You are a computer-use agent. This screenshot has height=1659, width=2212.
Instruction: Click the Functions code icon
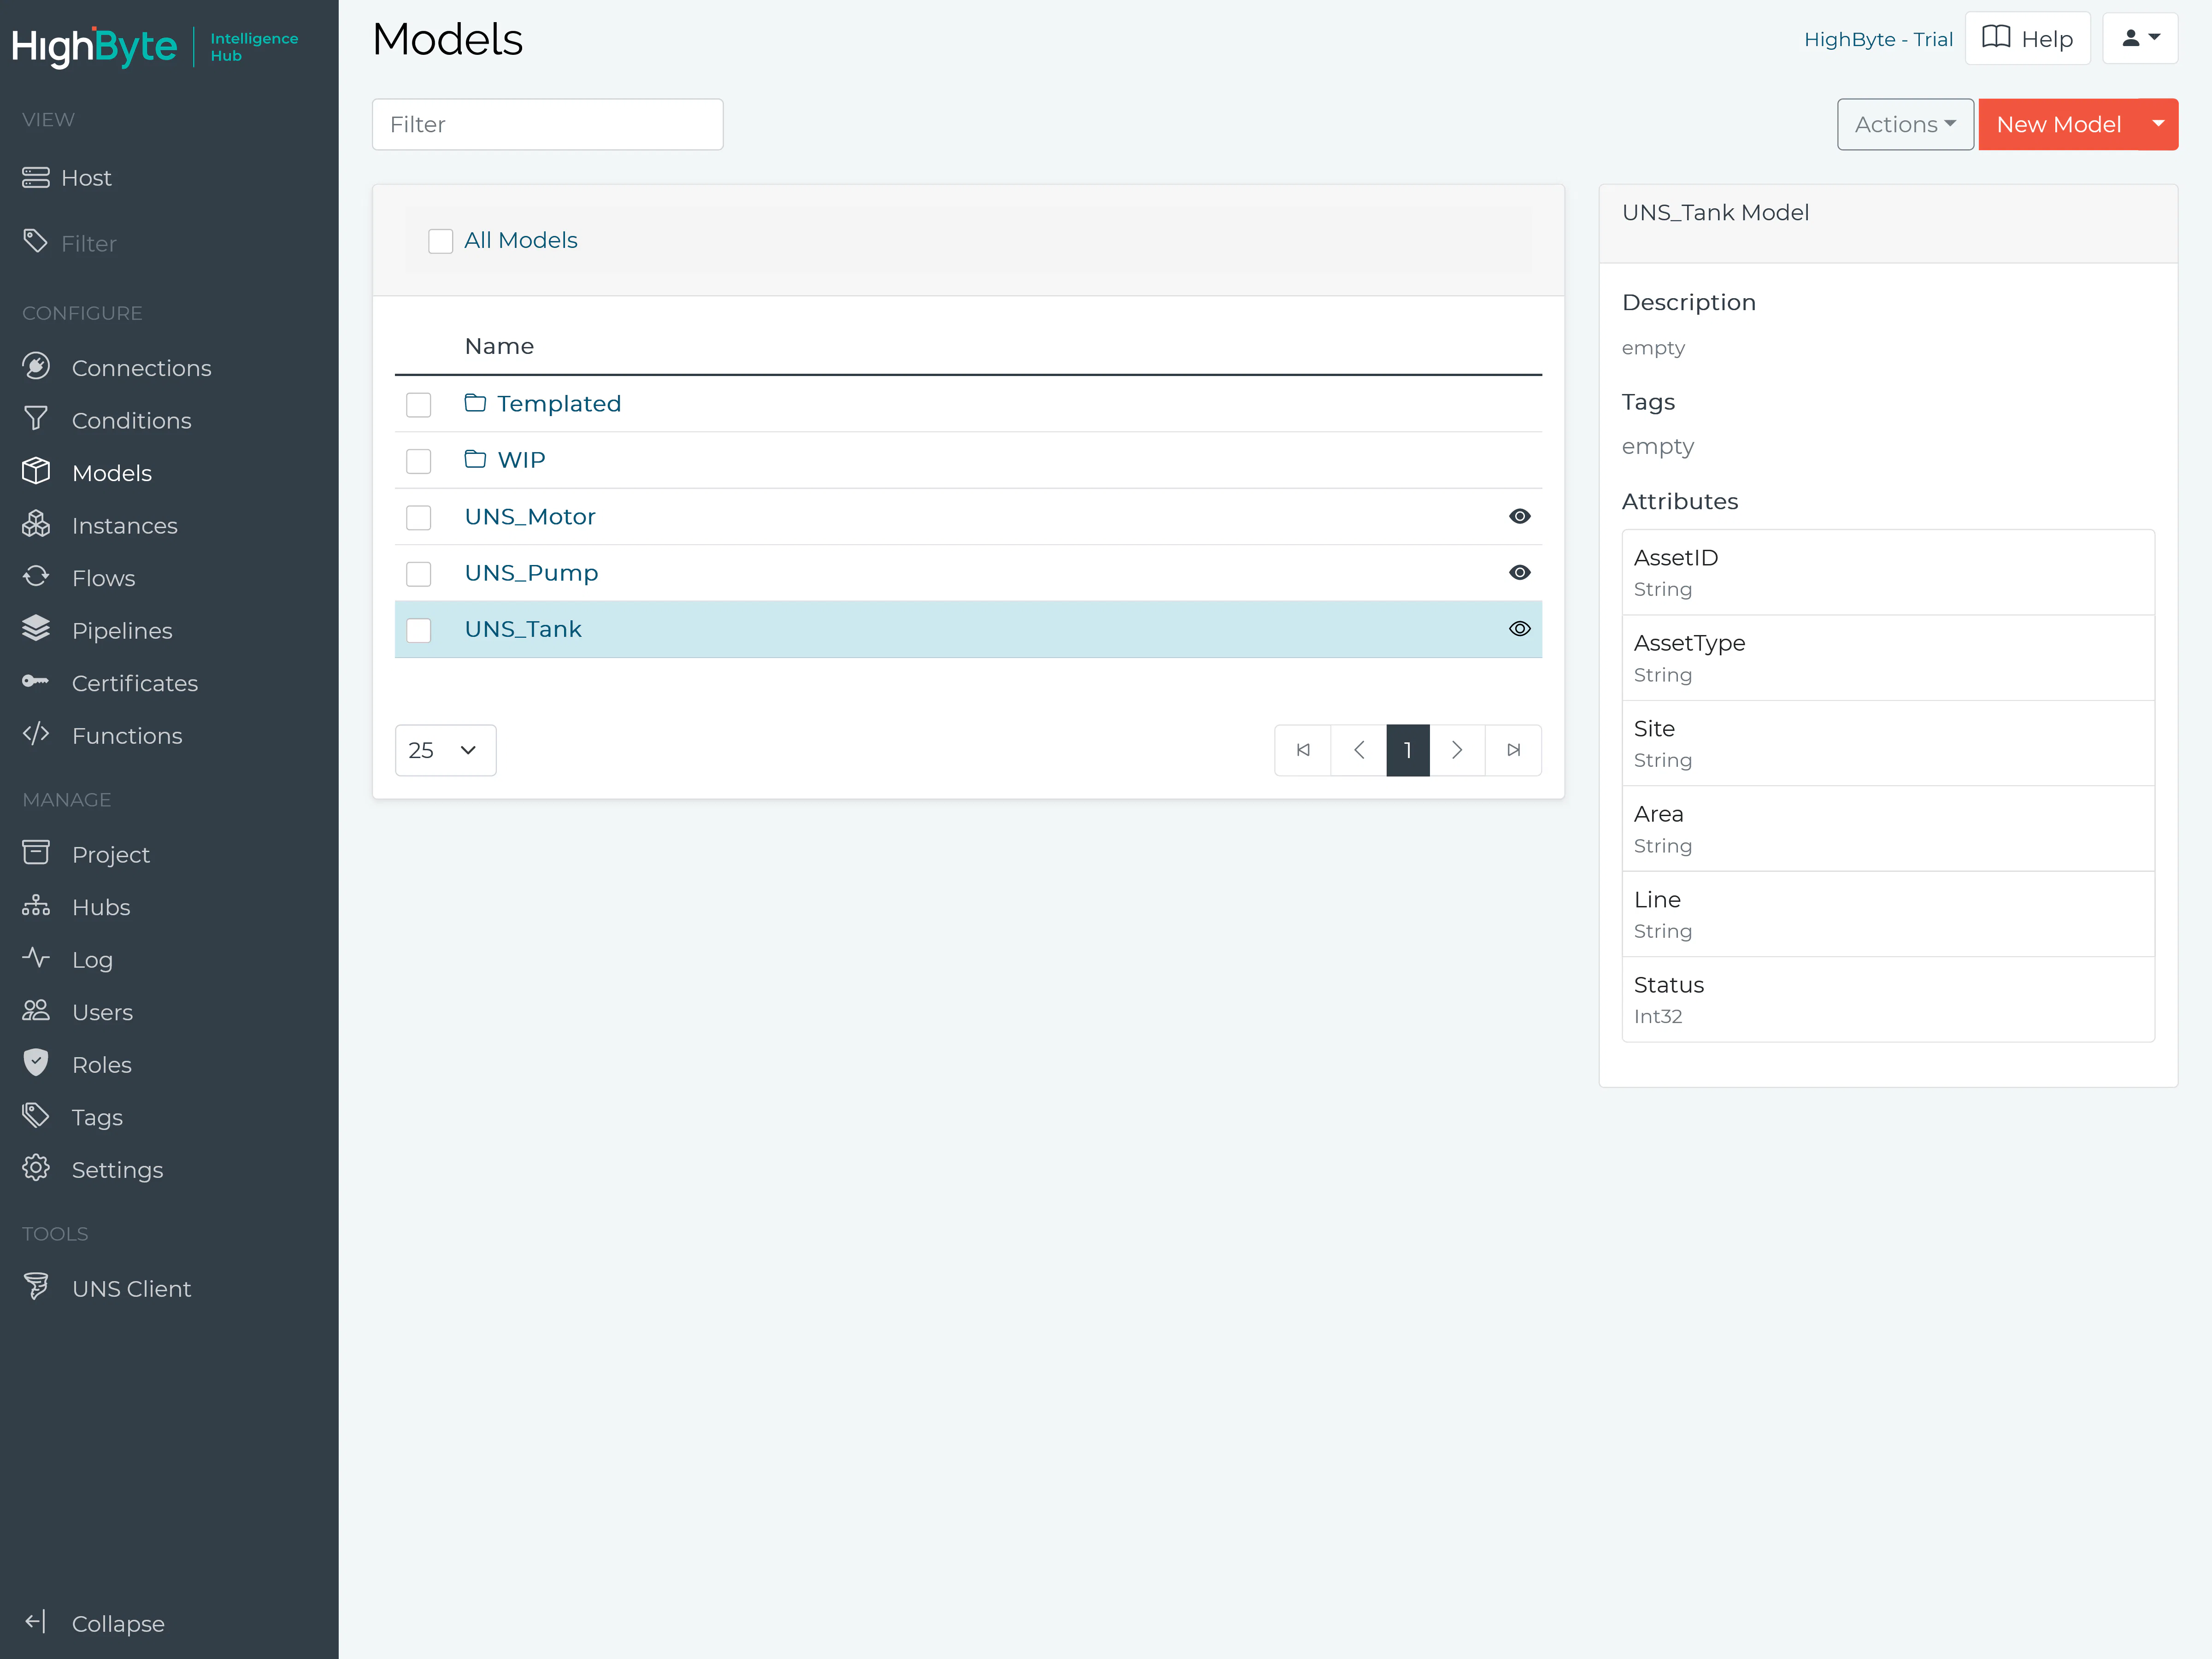pyautogui.click(x=36, y=734)
